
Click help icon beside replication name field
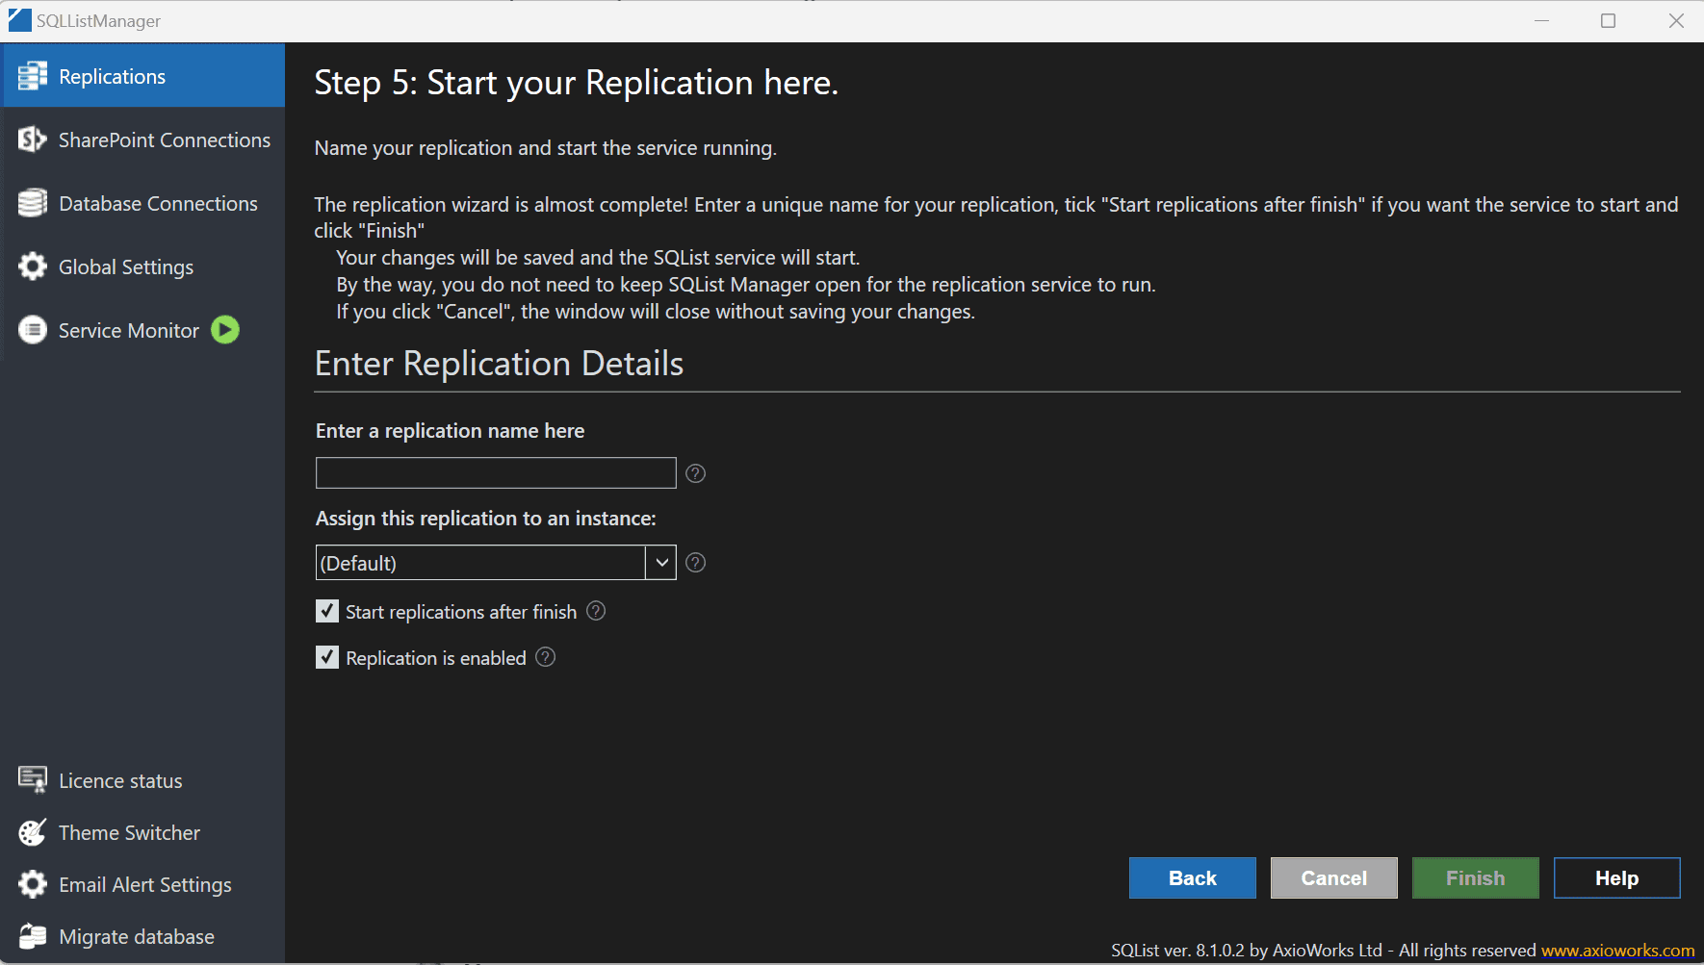coord(695,473)
